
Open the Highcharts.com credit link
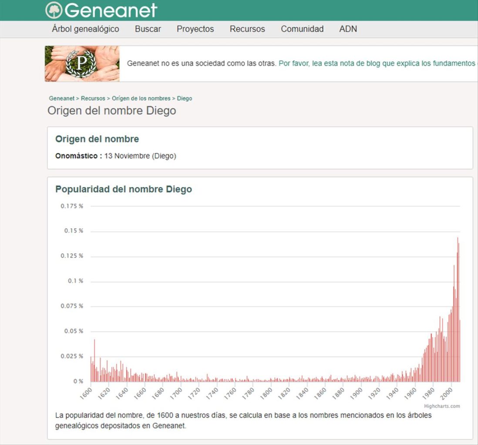442,406
